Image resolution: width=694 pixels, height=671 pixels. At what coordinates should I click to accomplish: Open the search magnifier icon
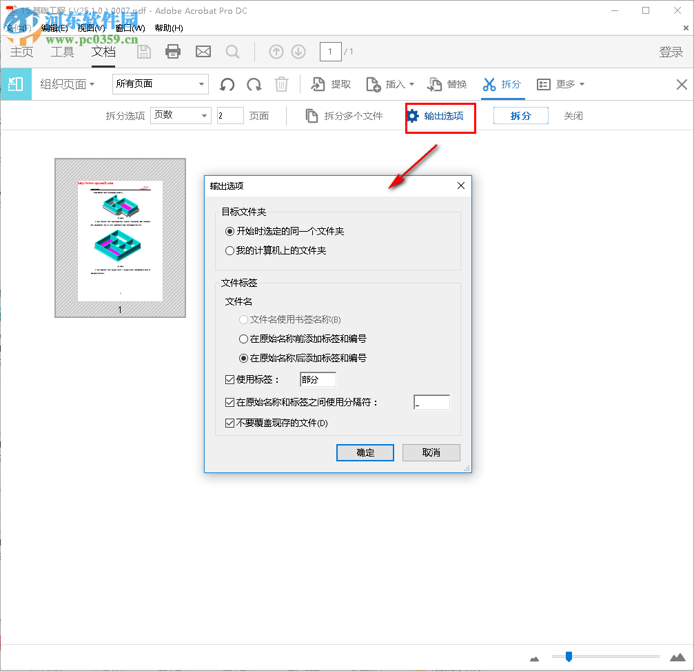pos(232,51)
